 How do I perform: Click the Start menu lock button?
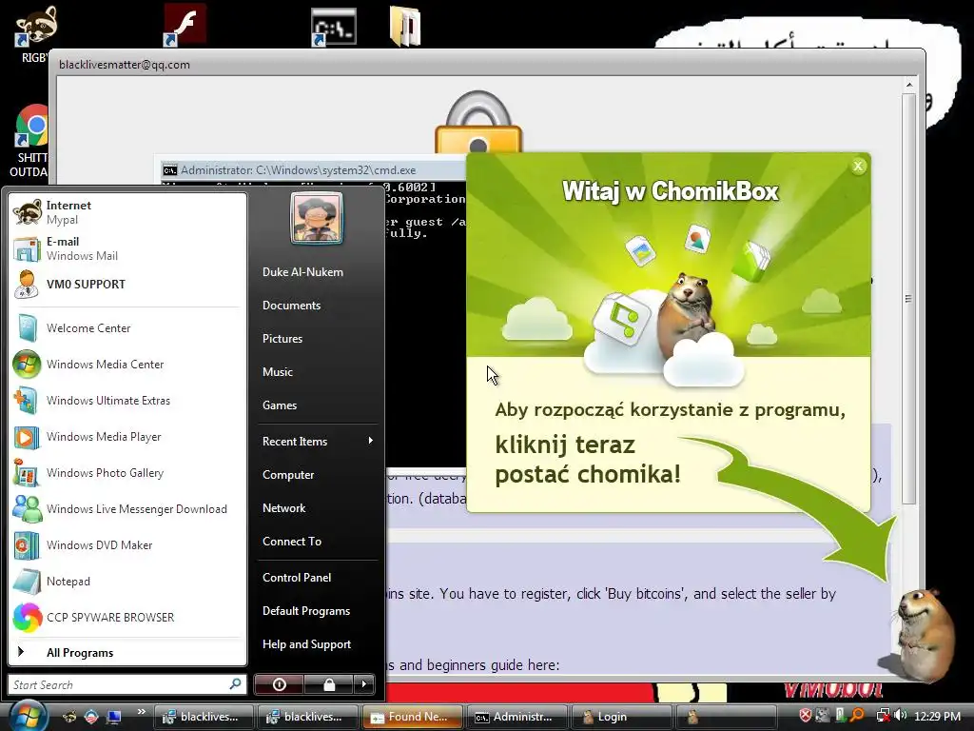pyautogui.click(x=329, y=684)
